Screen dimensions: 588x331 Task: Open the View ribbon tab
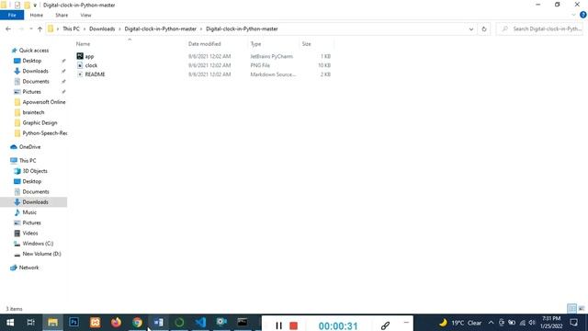point(85,15)
